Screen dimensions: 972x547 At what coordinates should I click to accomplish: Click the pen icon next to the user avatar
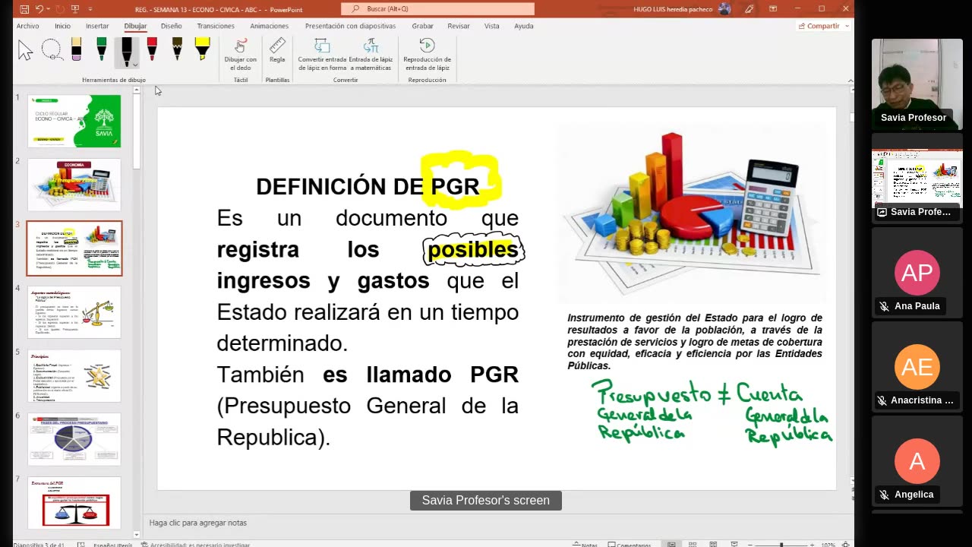point(750,9)
